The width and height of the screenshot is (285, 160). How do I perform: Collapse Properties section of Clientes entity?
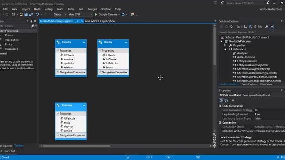[x=58, y=50]
